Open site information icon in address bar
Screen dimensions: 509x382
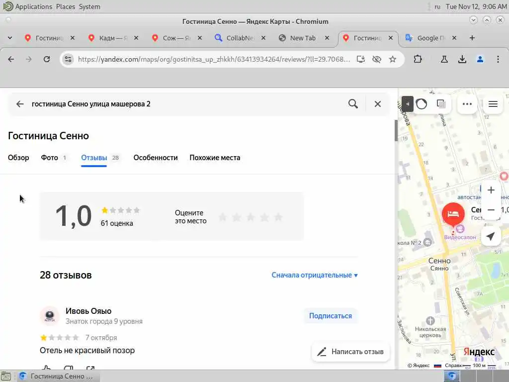point(68,59)
